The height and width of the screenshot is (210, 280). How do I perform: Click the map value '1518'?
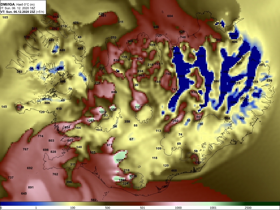[x=133, y=176]
